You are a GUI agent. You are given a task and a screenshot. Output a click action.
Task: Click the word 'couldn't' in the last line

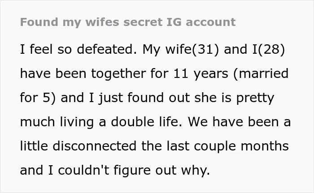click(84, 170)
